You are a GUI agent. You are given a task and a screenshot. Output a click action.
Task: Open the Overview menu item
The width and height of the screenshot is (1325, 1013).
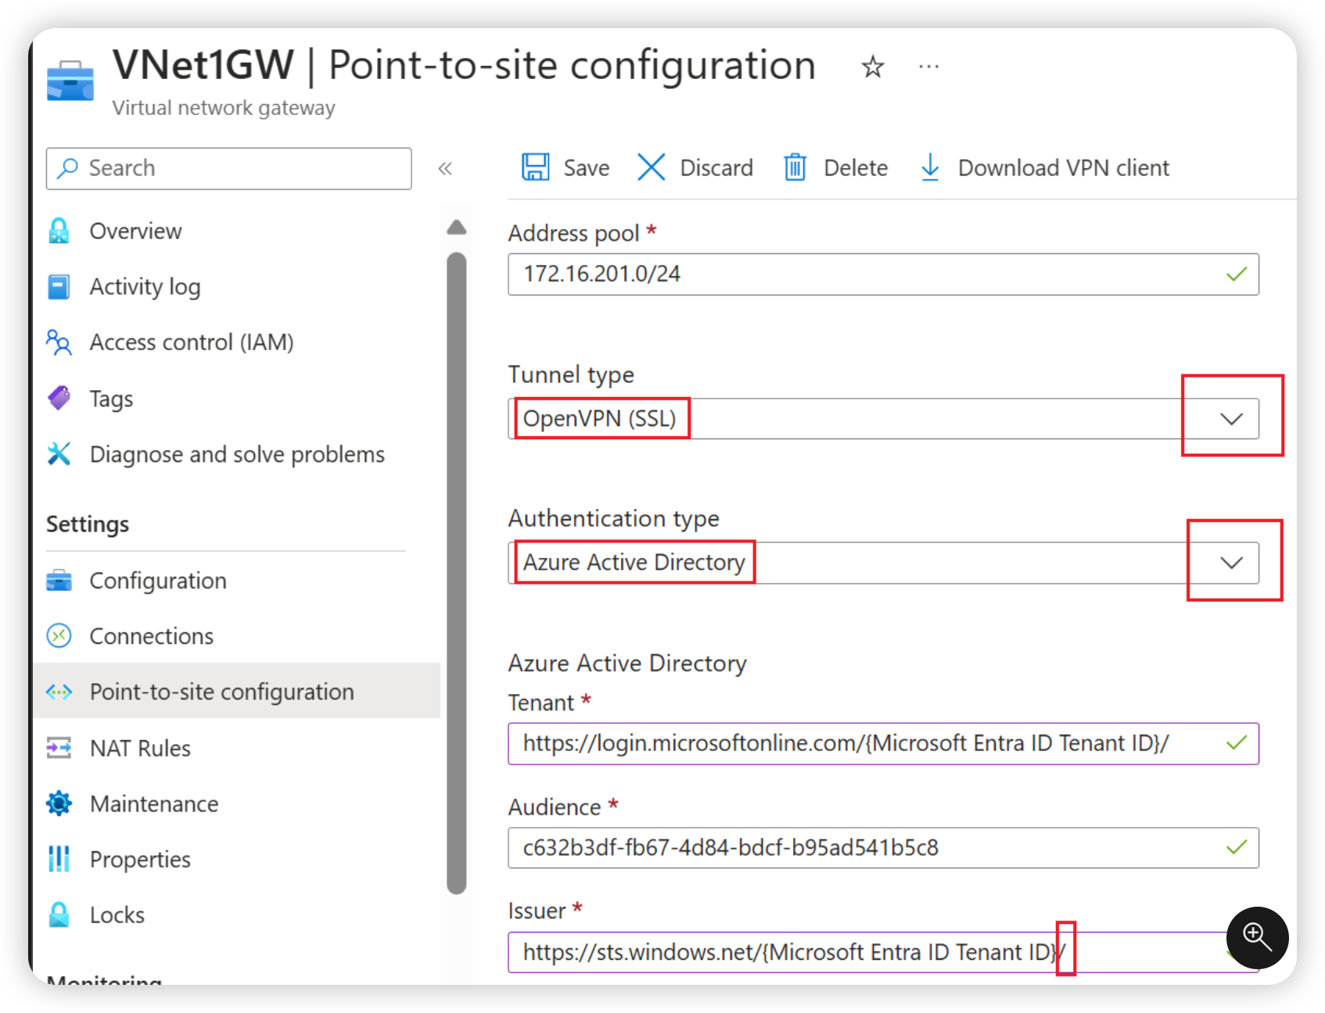point(135,231)
